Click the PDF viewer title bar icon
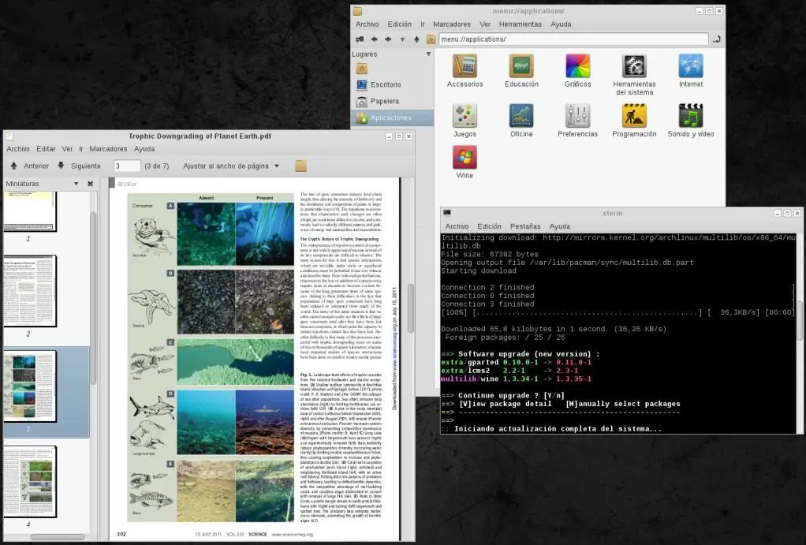The height and width of the screenshot is (545, 806). tap(9, 136)
